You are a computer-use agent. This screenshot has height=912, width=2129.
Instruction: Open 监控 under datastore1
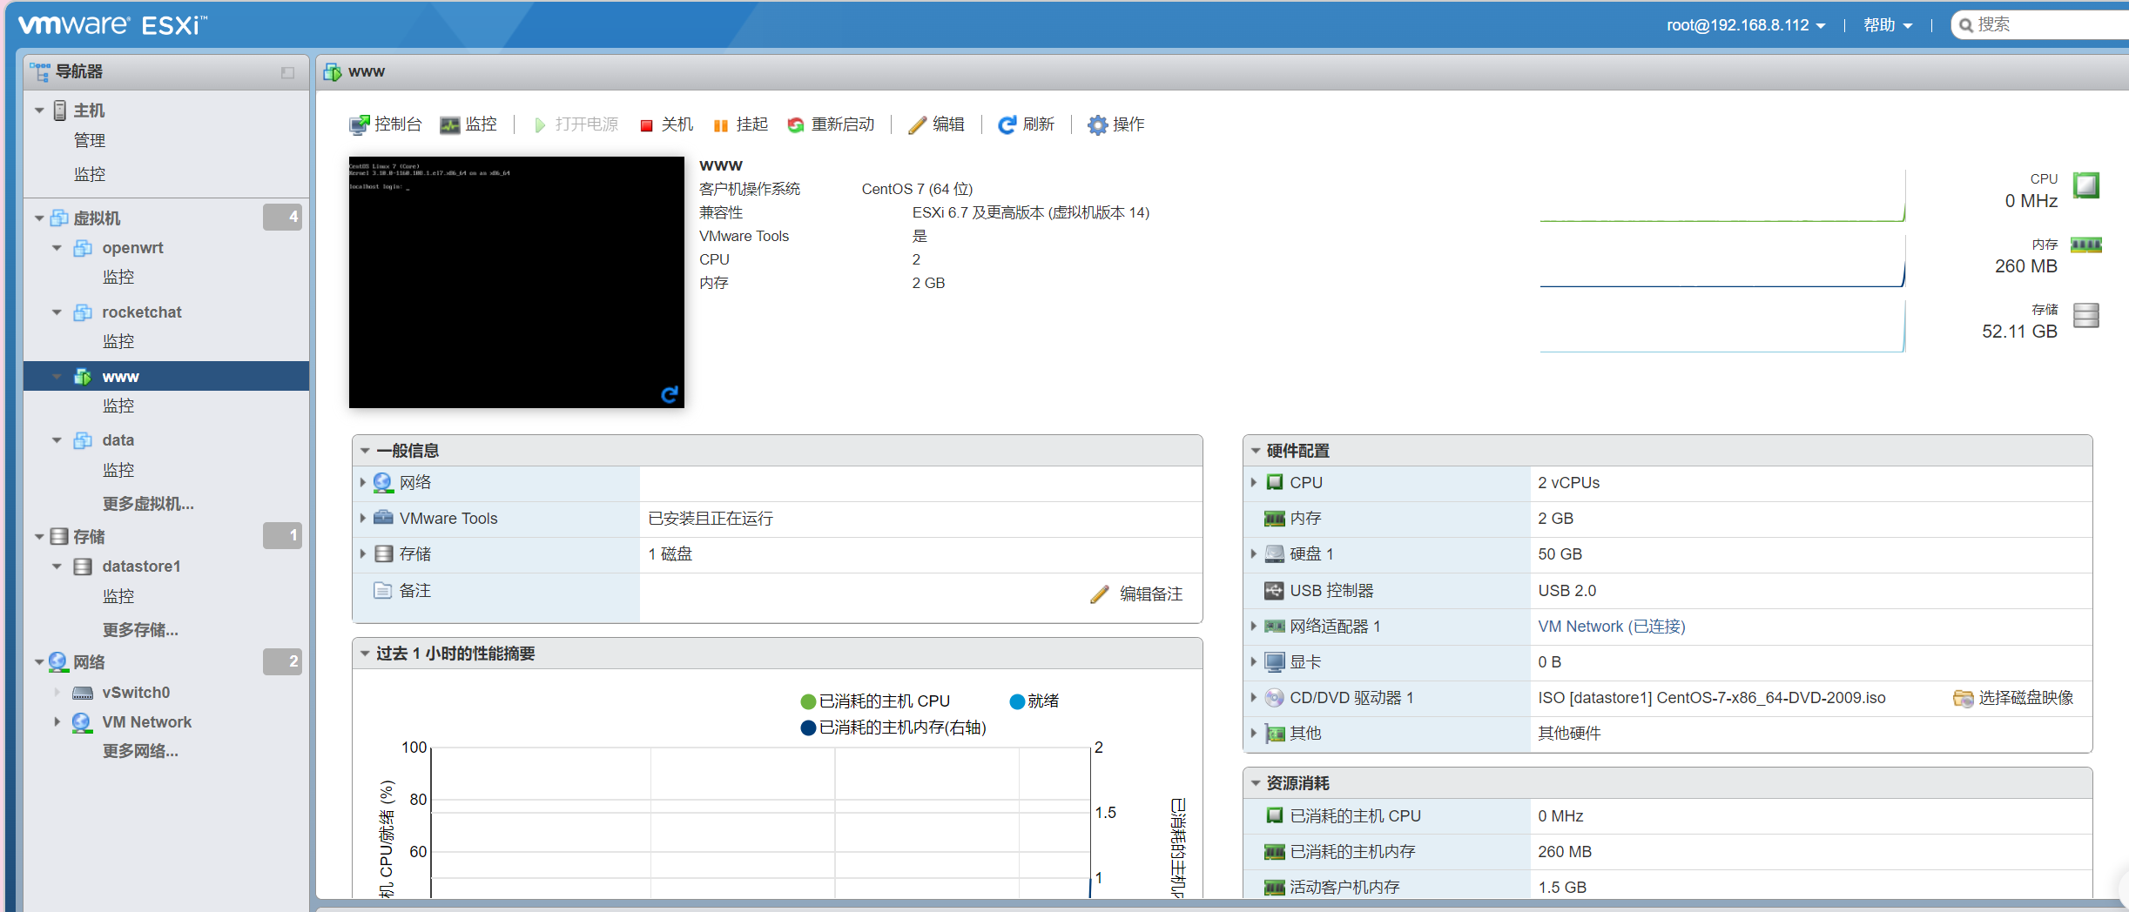[118, 597]
